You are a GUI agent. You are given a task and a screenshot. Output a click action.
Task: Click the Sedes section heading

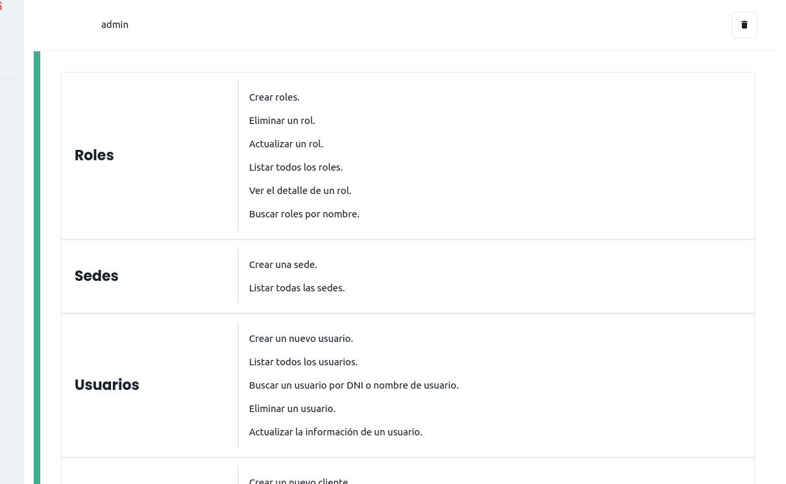pos(97,276)
